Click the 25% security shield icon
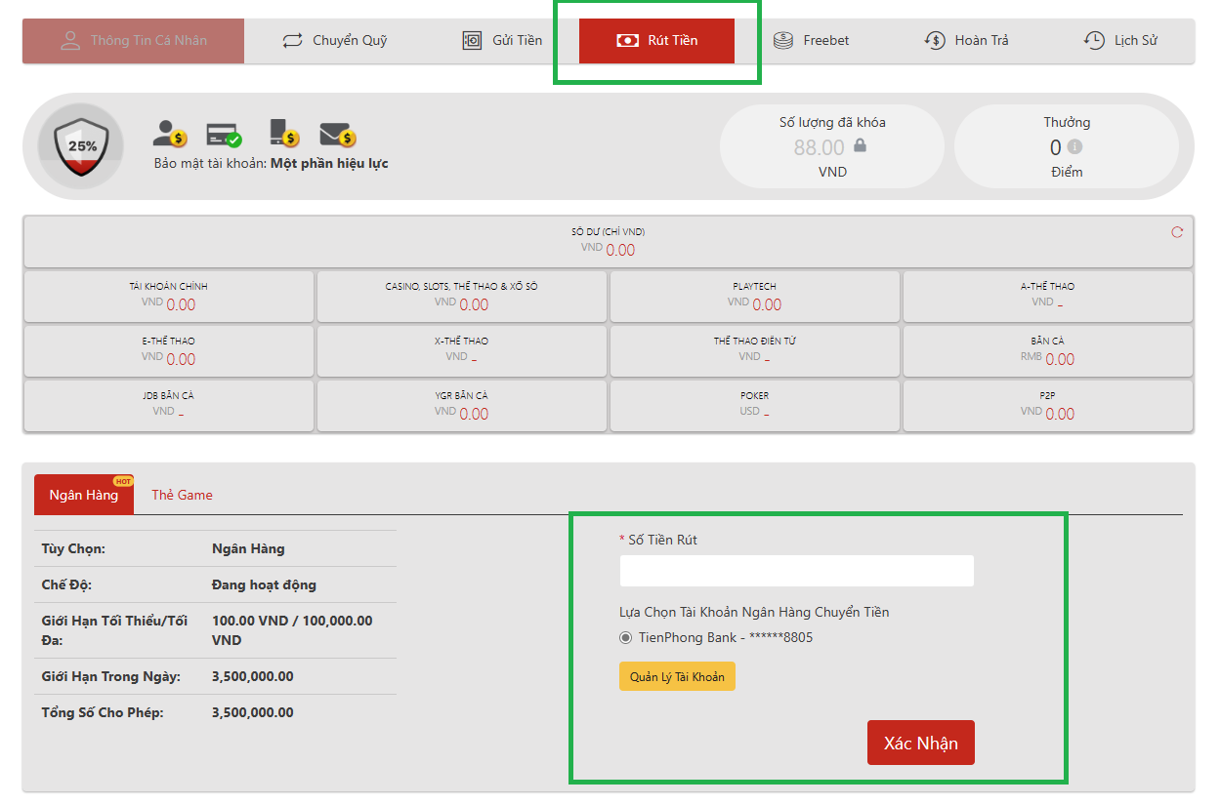This screenshot has width=1221, height=805. (x=81, y=146)
